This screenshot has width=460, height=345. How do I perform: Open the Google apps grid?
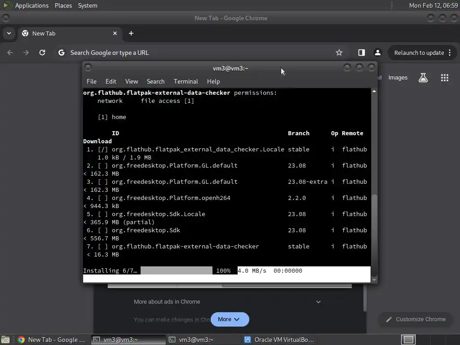pyautogui.click(x=444, y=78)
